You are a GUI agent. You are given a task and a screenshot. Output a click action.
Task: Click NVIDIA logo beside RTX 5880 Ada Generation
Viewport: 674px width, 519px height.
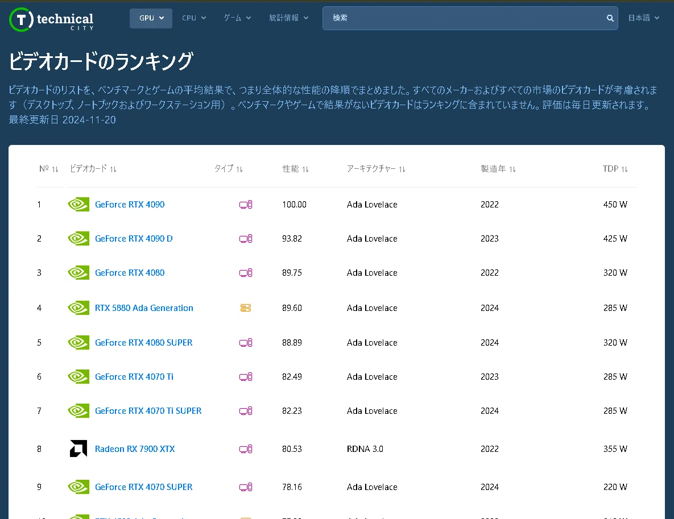[78, 308]
